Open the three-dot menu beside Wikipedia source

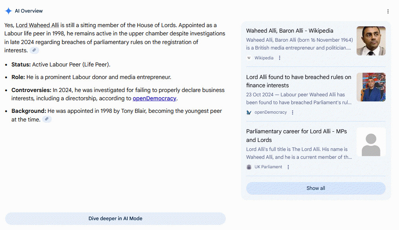click(x=280, y=58)
